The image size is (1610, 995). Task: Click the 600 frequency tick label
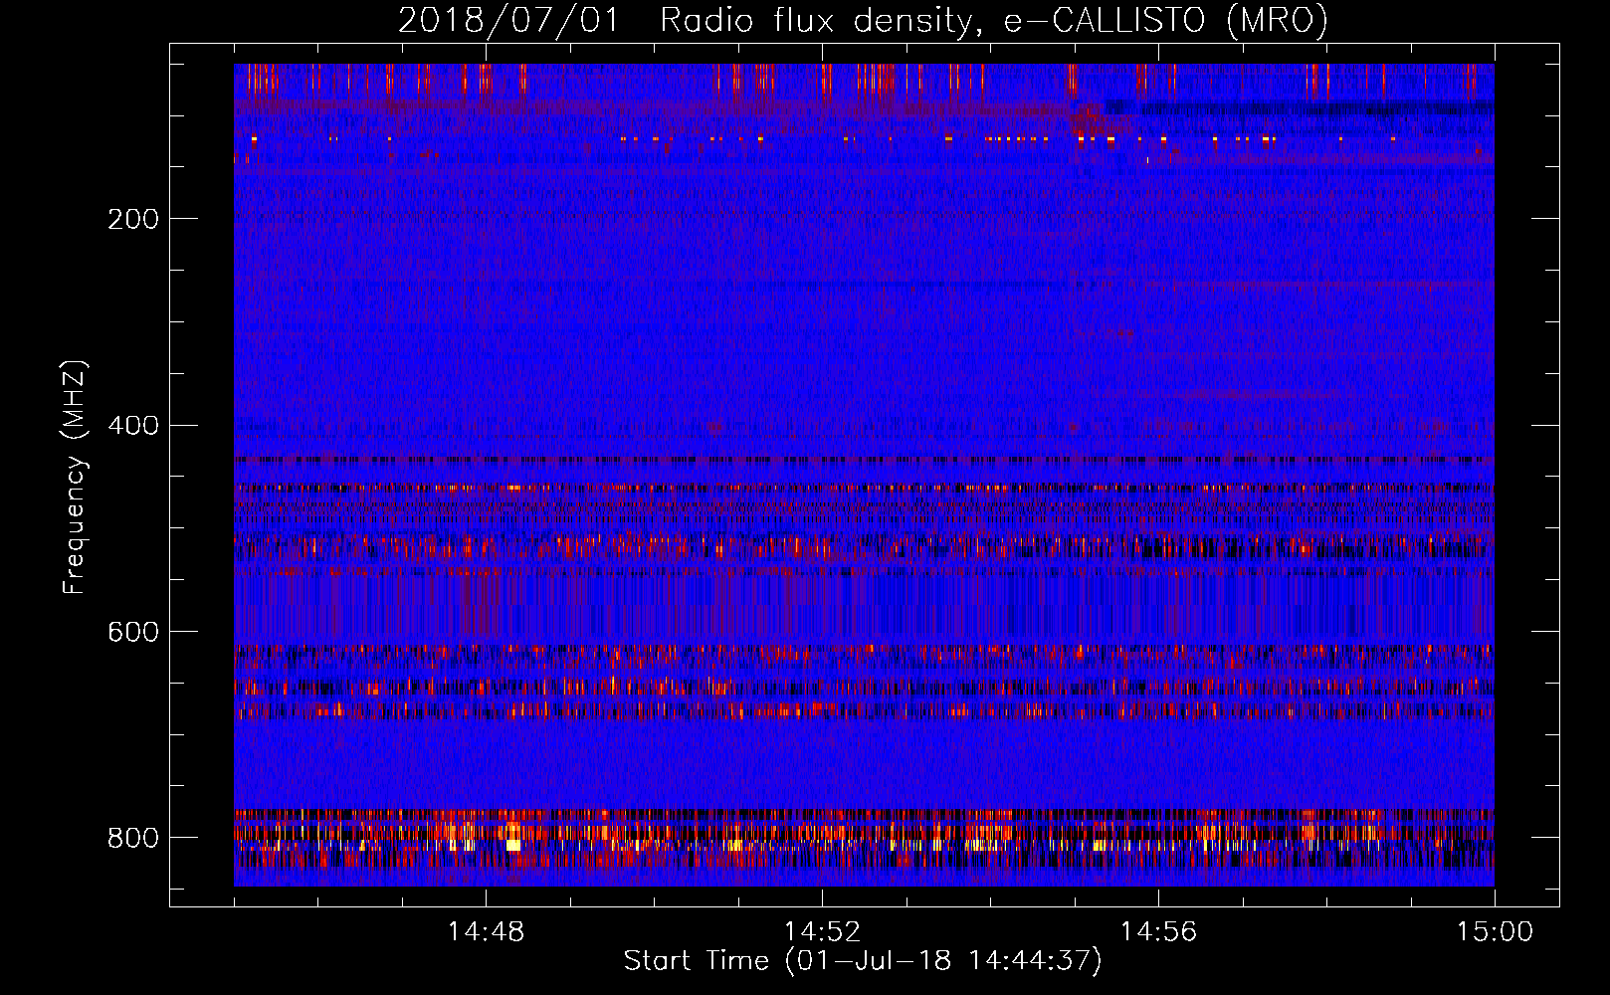coord(133,632)
